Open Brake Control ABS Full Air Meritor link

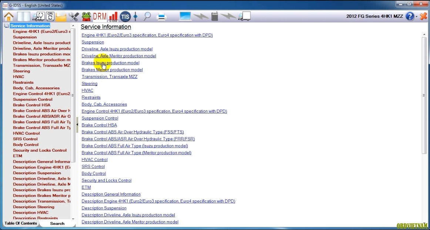(137, 152)
